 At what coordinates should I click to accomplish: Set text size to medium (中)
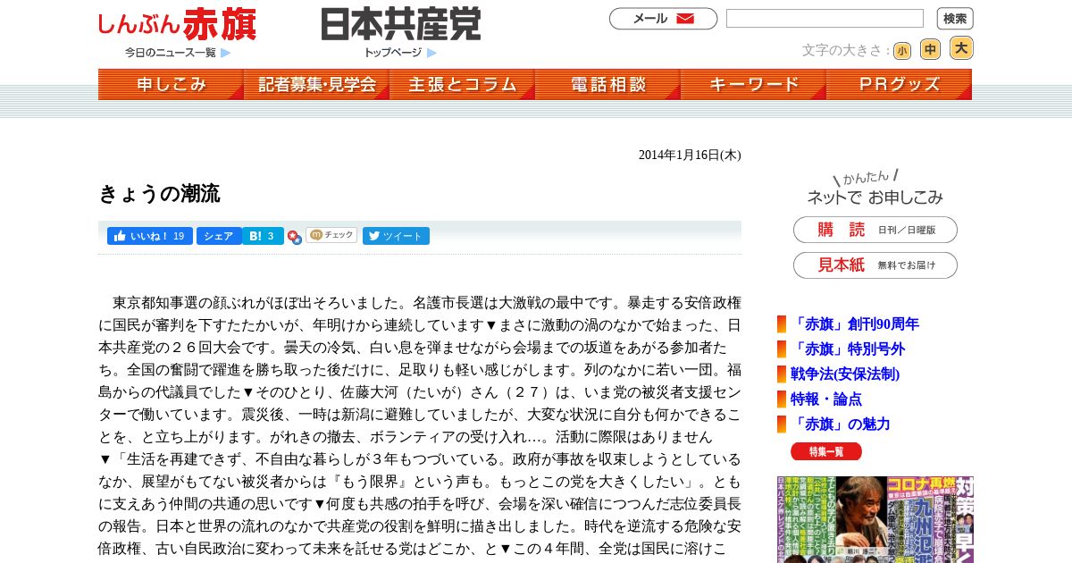(930, 49)
